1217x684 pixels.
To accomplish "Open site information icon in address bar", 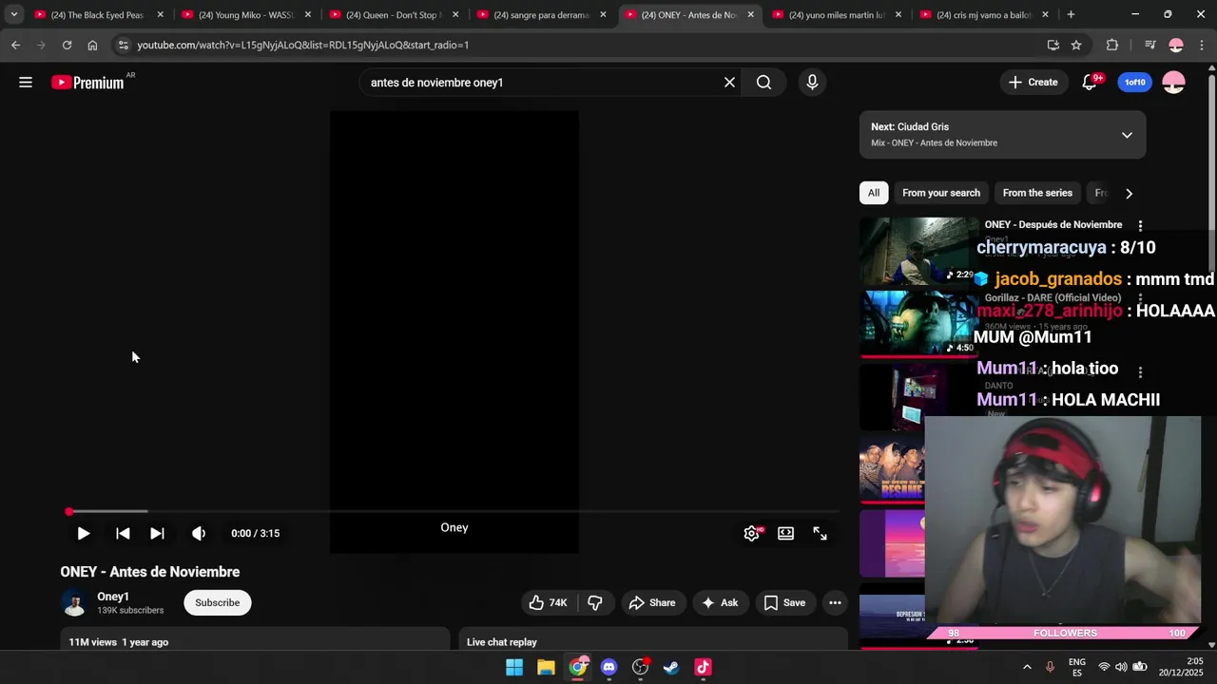I will click(123, 45).
